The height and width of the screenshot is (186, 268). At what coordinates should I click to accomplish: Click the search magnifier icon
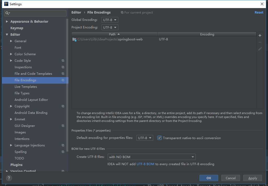tap(7, 13)
